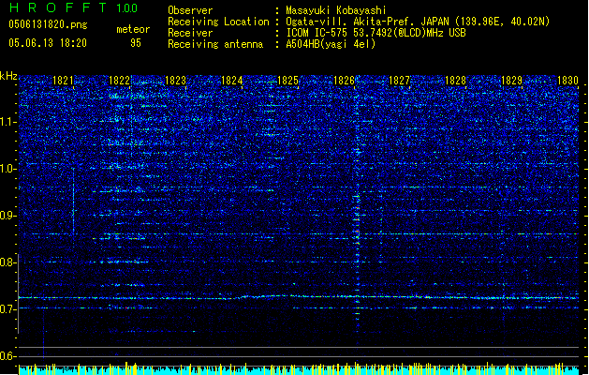Screen dimensions: 589x375
Task: Click the 1823 time axis marker
Action: 175,81
